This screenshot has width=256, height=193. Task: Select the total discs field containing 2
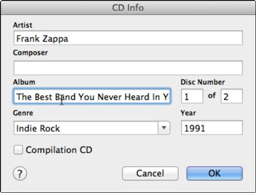tap(231, 96)
